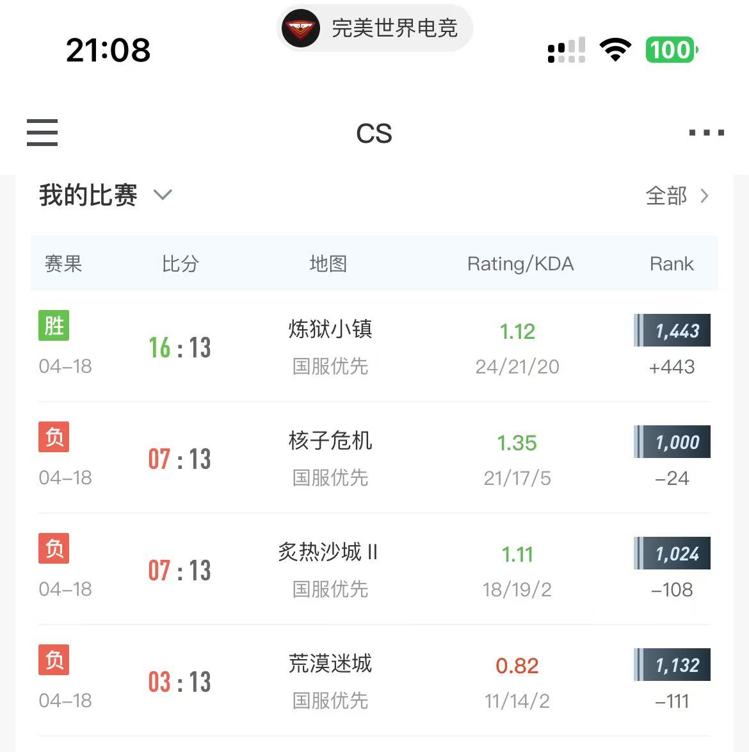Tap the 1,132 rank badge
The height and width of the screenshot is (752, 749).
672,665
